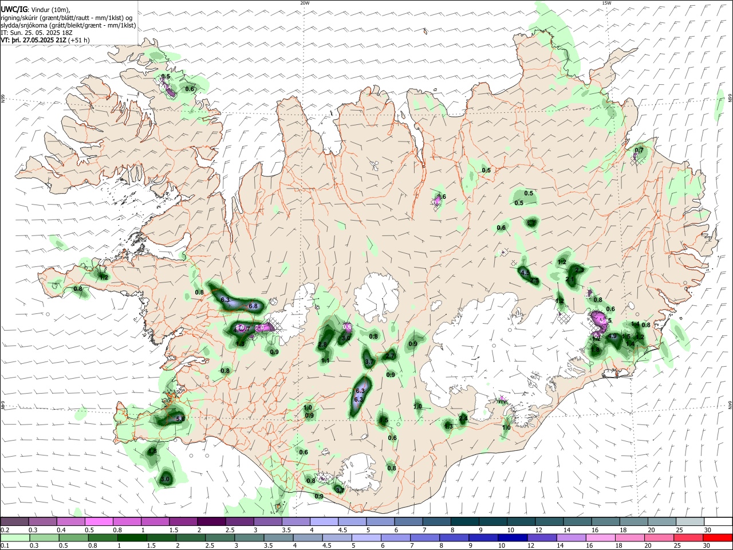Screen dimensions: 733x550
Task: Click the 2.8 precipitation value on the map
Action: click(322, 345)
